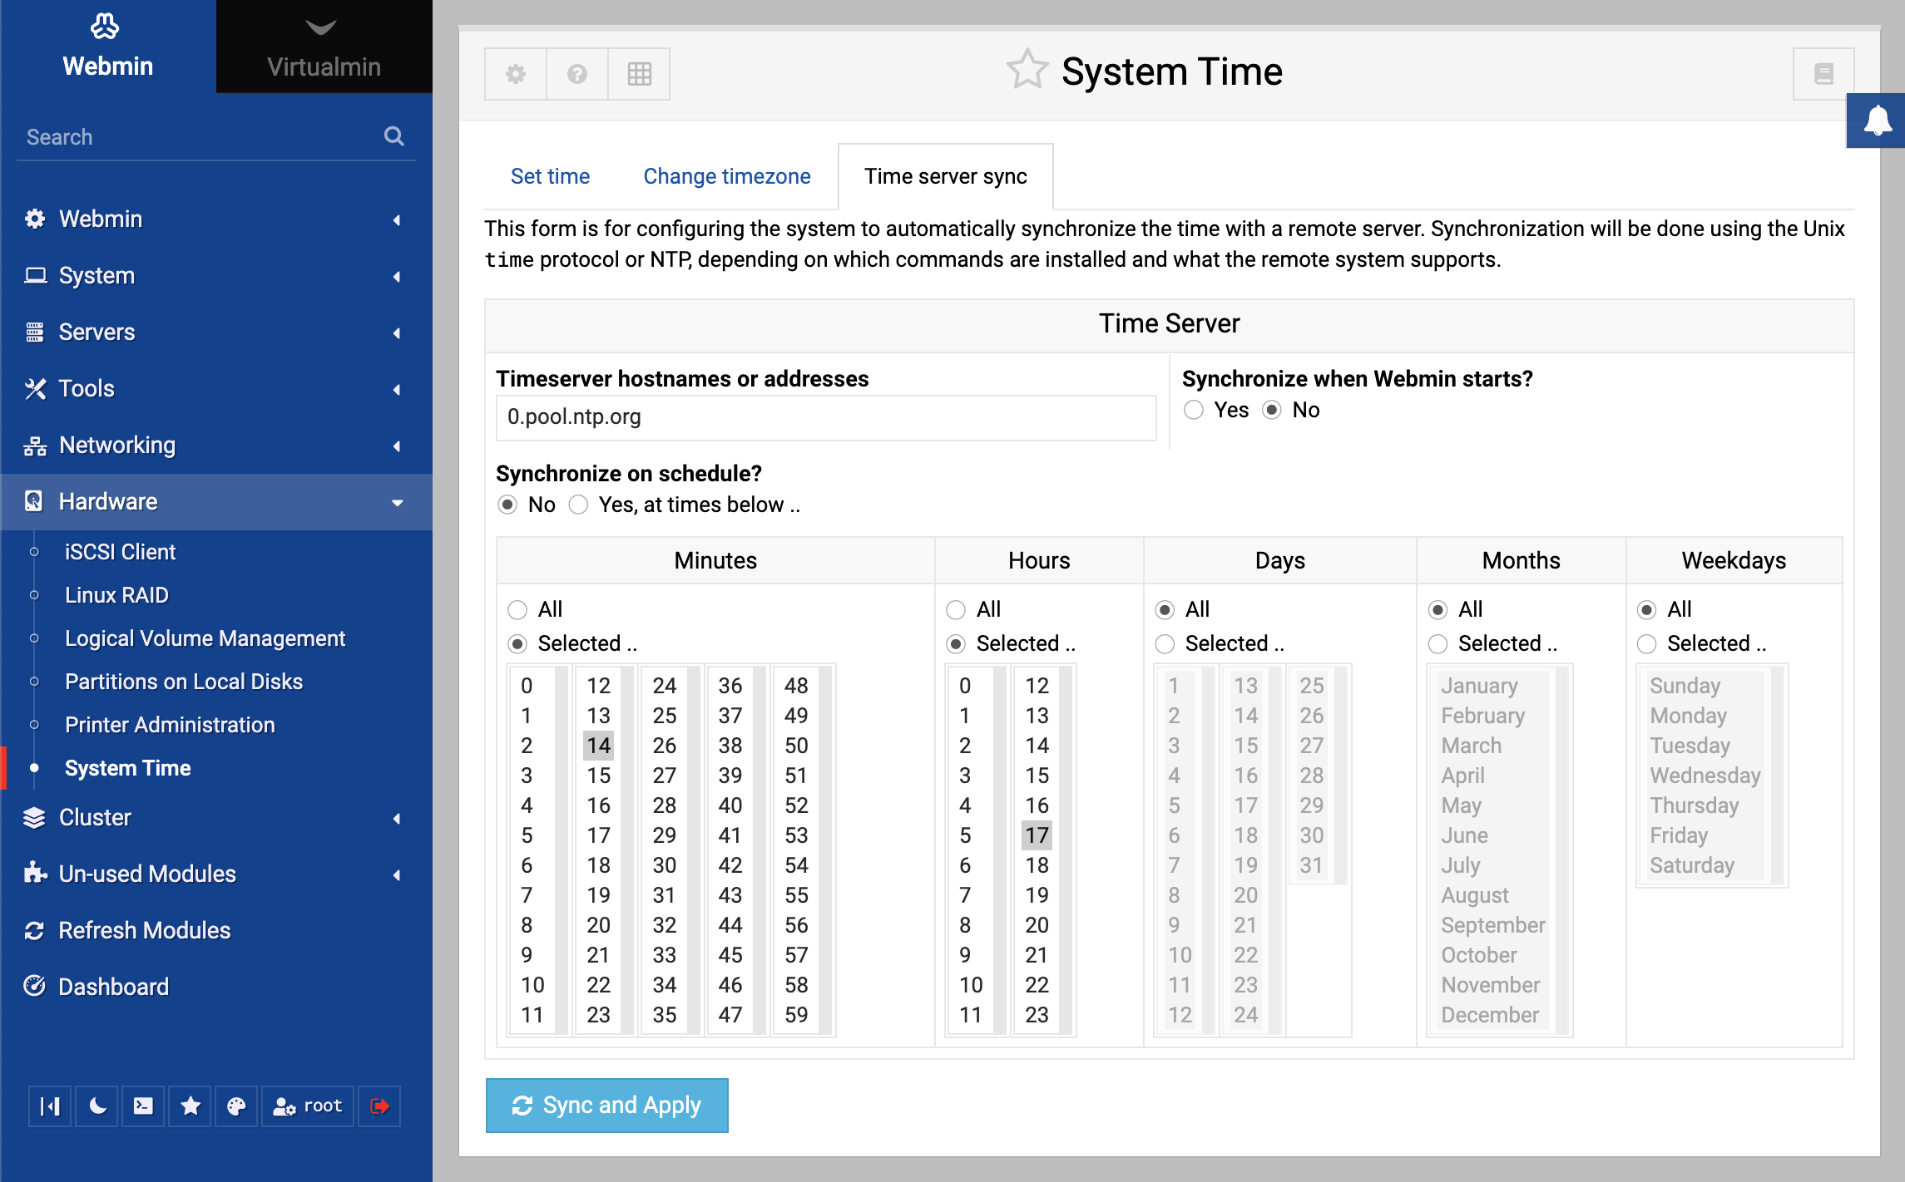
Task: Click the Hardware disk icon
Action: coord(34,501)
